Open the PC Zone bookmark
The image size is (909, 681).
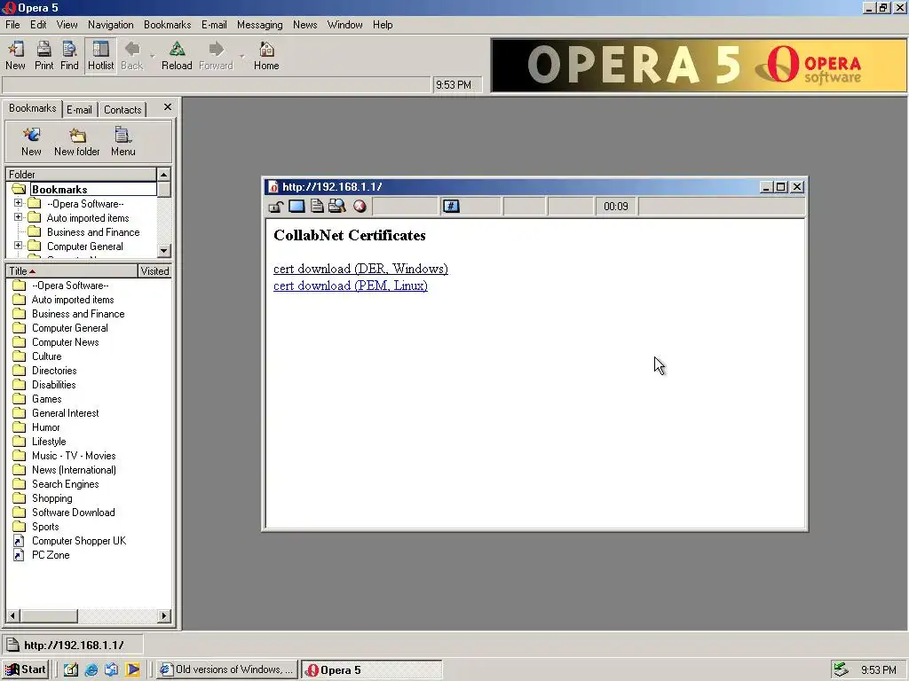click(51, 555)
